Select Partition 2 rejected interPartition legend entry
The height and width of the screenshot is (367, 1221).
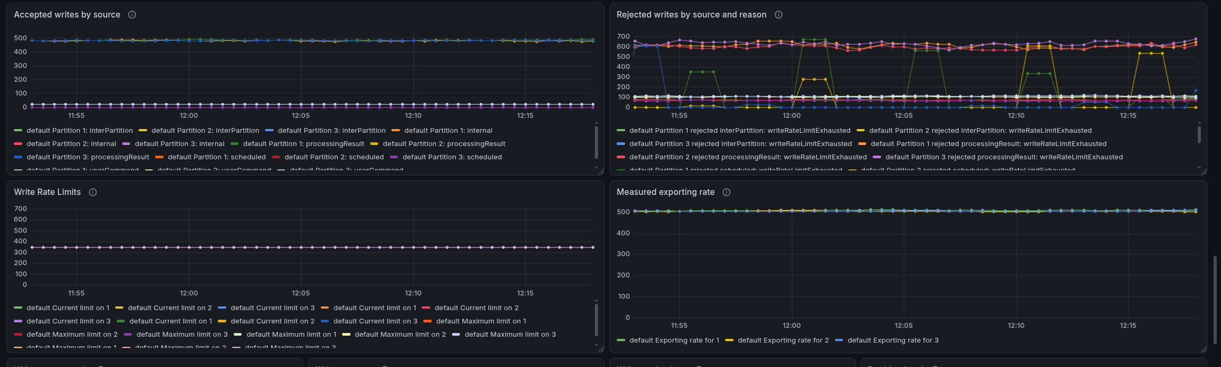click(x=980, y=131)
